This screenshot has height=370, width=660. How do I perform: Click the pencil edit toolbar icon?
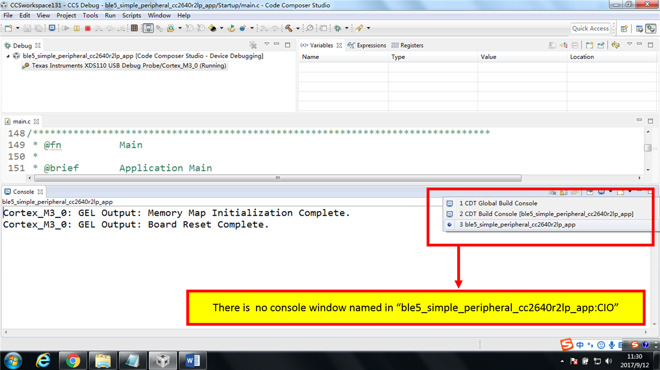(x=359, y=28)
